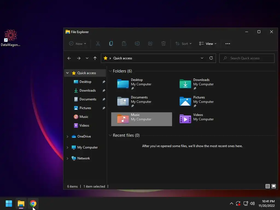
Task: Select the Music folder tile
Action: (x=141, y=119)
